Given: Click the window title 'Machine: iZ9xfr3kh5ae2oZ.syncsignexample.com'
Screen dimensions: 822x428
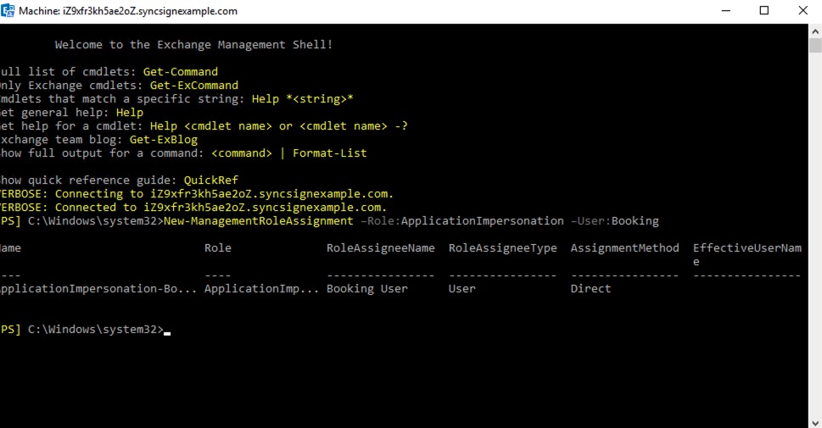Looking at the screenshot, I should [x=128, y=11].
